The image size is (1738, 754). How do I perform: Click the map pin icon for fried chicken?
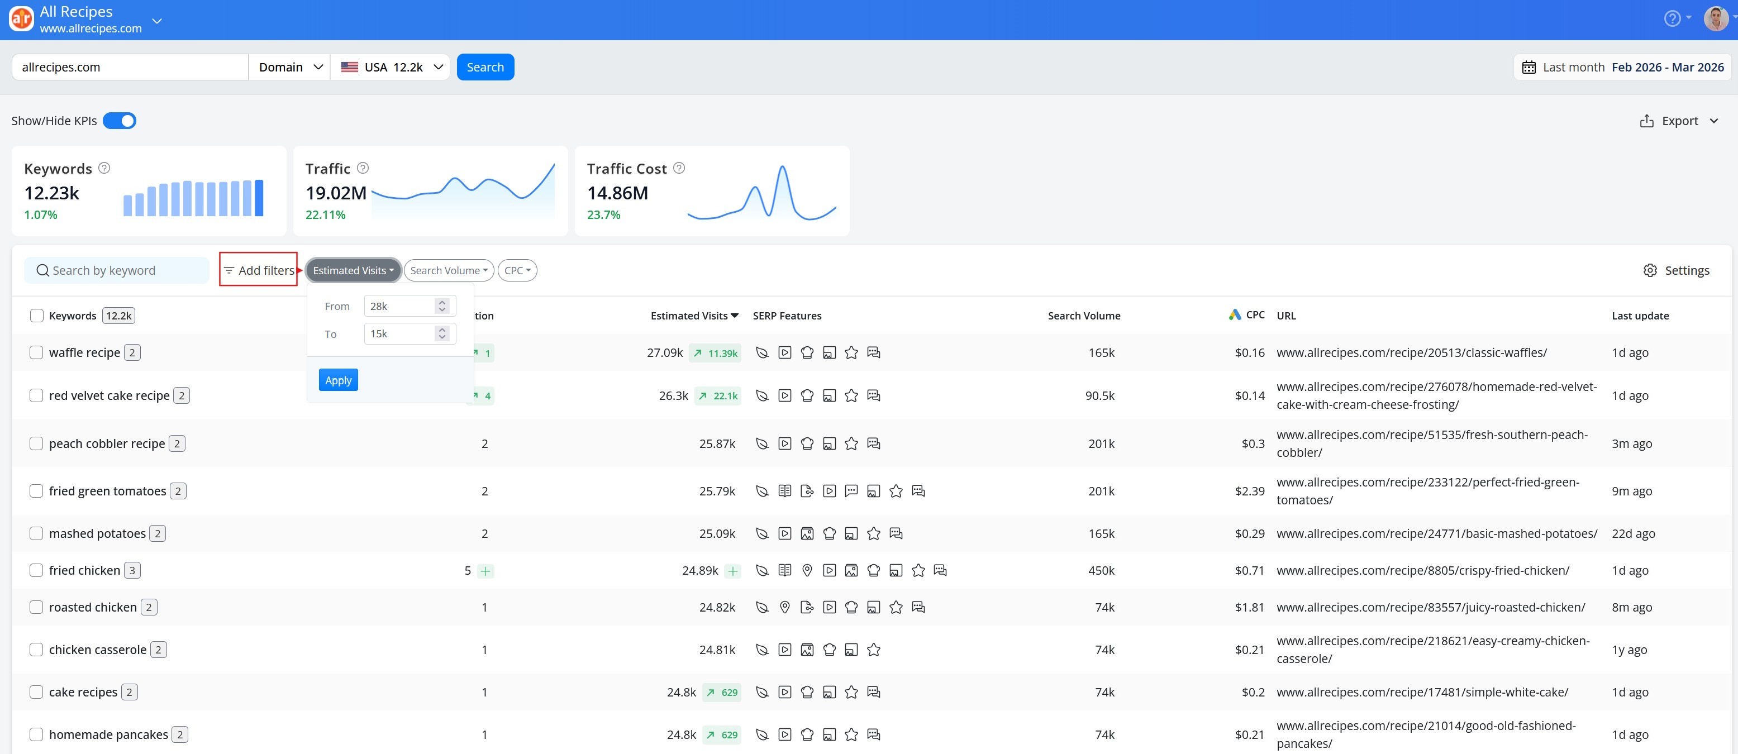[x=807, y=571]
